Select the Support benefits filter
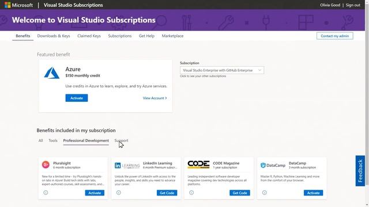The width and height of the screenshot is (369, 207). (121, 140)
